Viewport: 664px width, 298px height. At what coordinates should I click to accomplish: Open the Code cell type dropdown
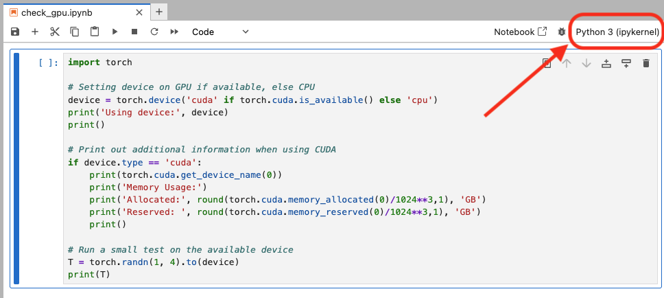tap(220, 32)
